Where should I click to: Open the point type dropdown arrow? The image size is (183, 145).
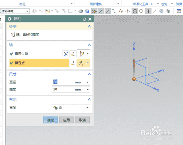(88, 63)
